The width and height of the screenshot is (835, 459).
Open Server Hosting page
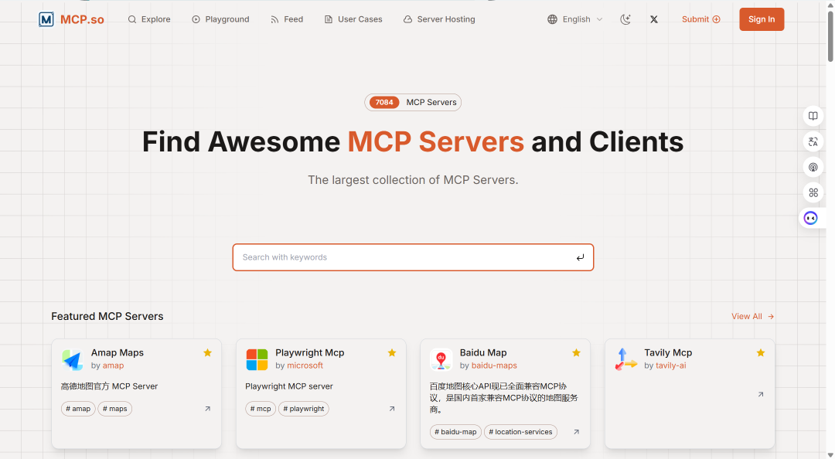[x=439, y=19]
